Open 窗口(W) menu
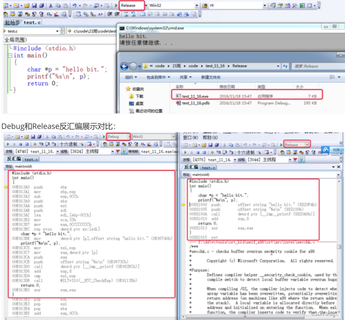 [x=190, y=137]
